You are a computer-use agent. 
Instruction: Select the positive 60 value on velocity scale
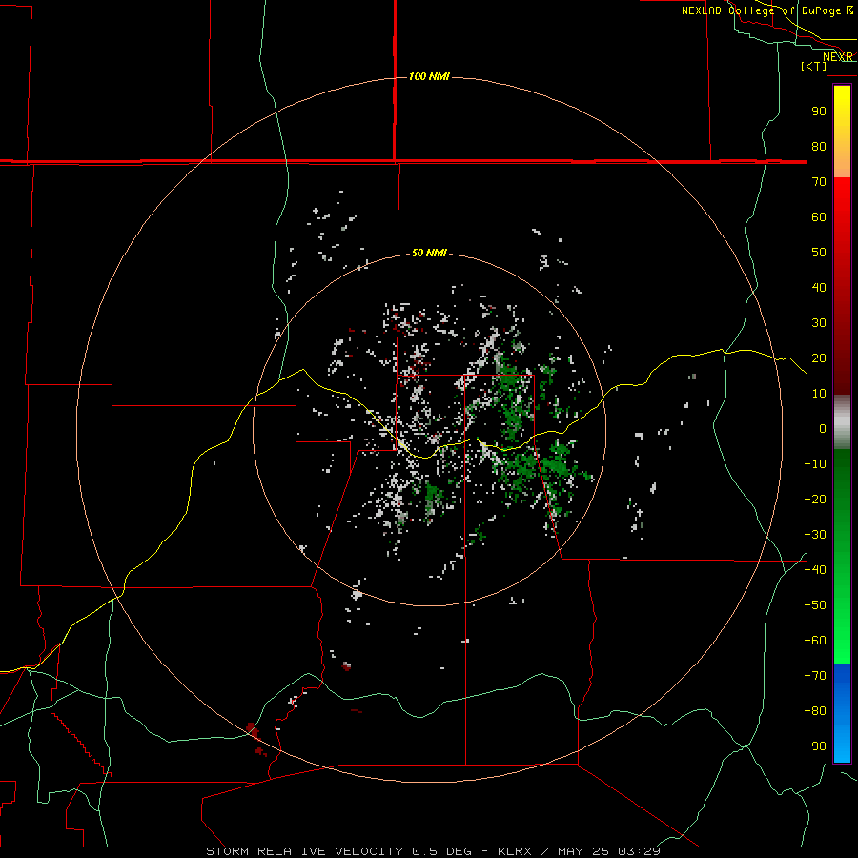tap(819, 216)
